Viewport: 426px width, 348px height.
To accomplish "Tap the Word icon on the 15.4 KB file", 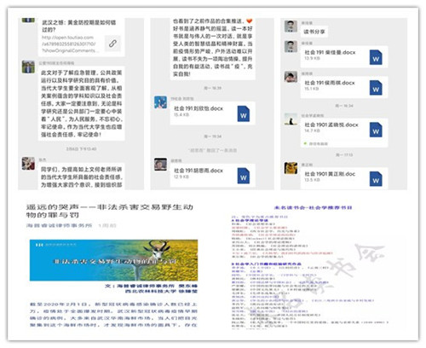I will [244, 113].
